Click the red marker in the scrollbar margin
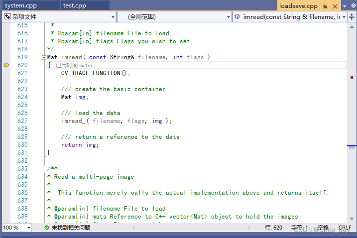 352,78
